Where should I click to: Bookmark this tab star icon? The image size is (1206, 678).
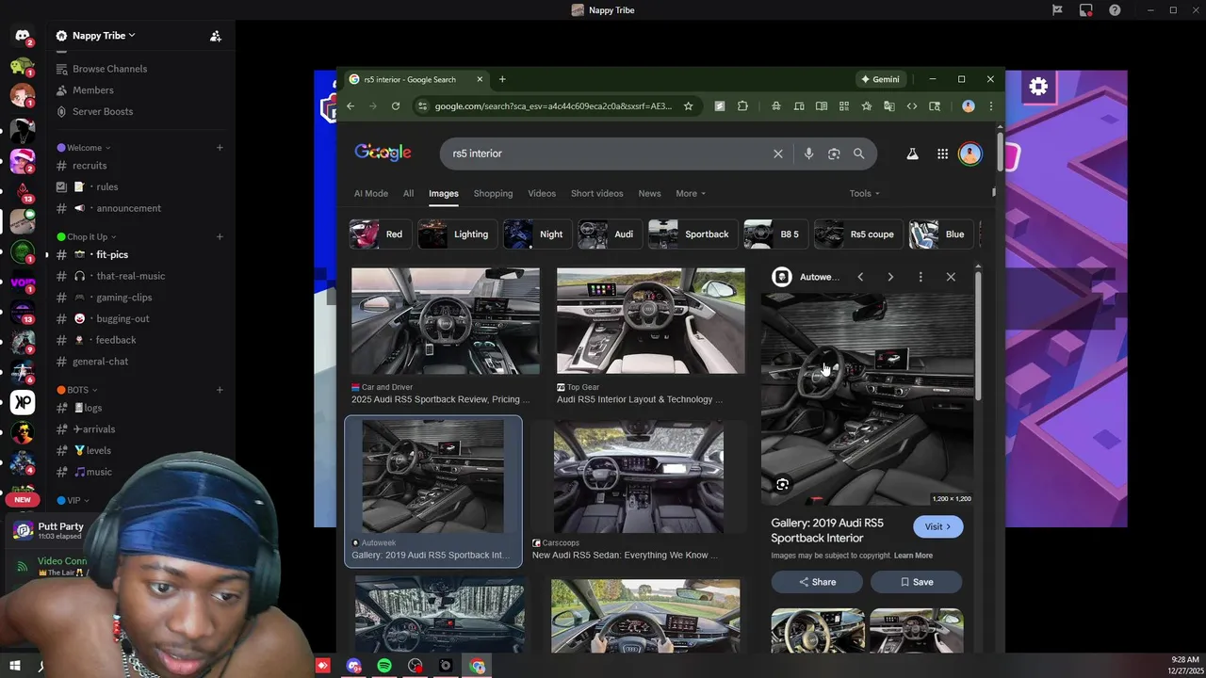coord(688,106)
